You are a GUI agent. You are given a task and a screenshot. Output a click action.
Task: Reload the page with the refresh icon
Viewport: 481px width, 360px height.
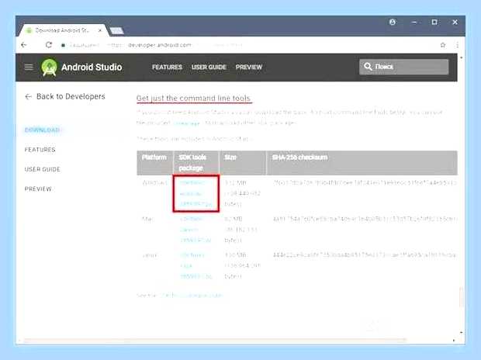pyautogui.click(x=48, y=45)
